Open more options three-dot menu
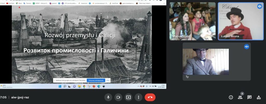The image size is (266, 104). [x=138, y=97]
